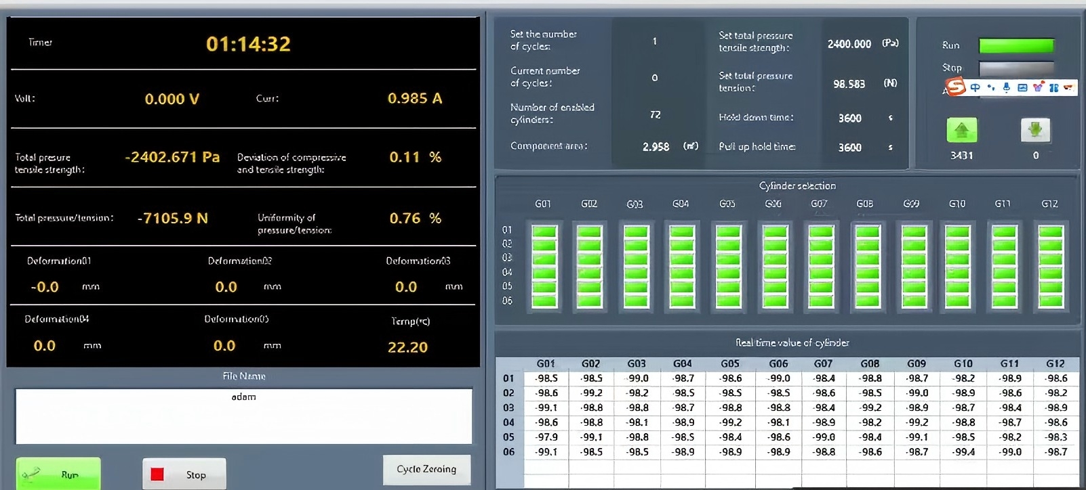Edit the hold down time value
Image resolution: width=1086 pixels, height=490 pixels.
pos(849,118)
